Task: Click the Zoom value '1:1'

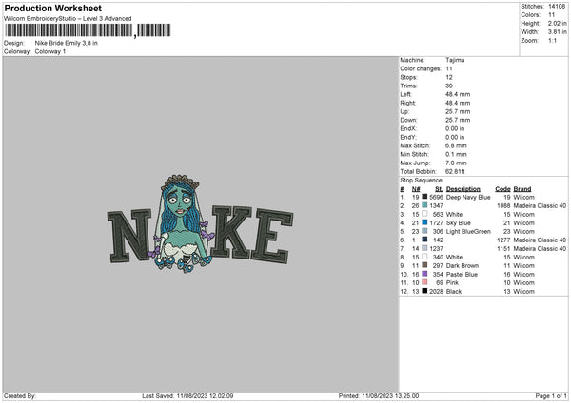Action: tap(552, 40)
